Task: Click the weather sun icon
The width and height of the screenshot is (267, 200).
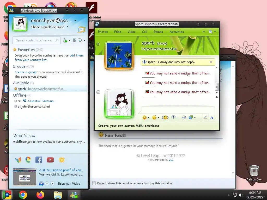Action: (x=62, y=160)
